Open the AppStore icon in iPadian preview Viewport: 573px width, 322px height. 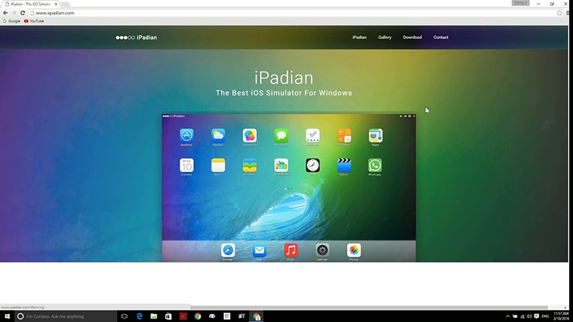[x=187, y=136]
